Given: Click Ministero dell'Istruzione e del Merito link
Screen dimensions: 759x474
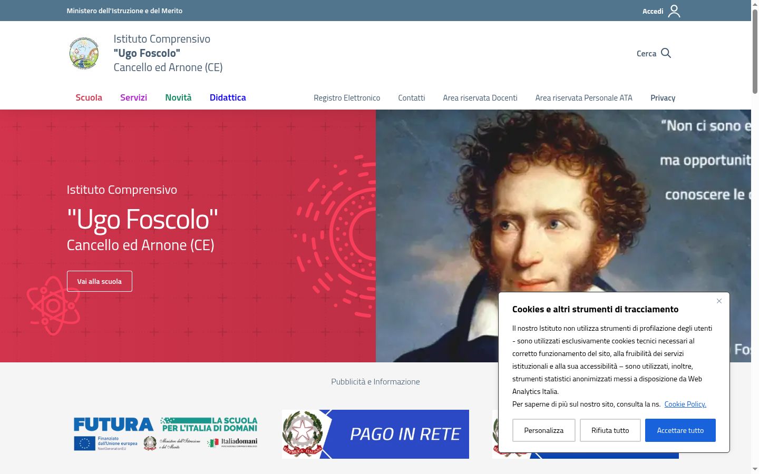Looking at the screenshot, I should (x=124, y=11).
